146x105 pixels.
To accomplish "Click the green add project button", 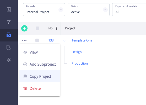I will 24,28.
